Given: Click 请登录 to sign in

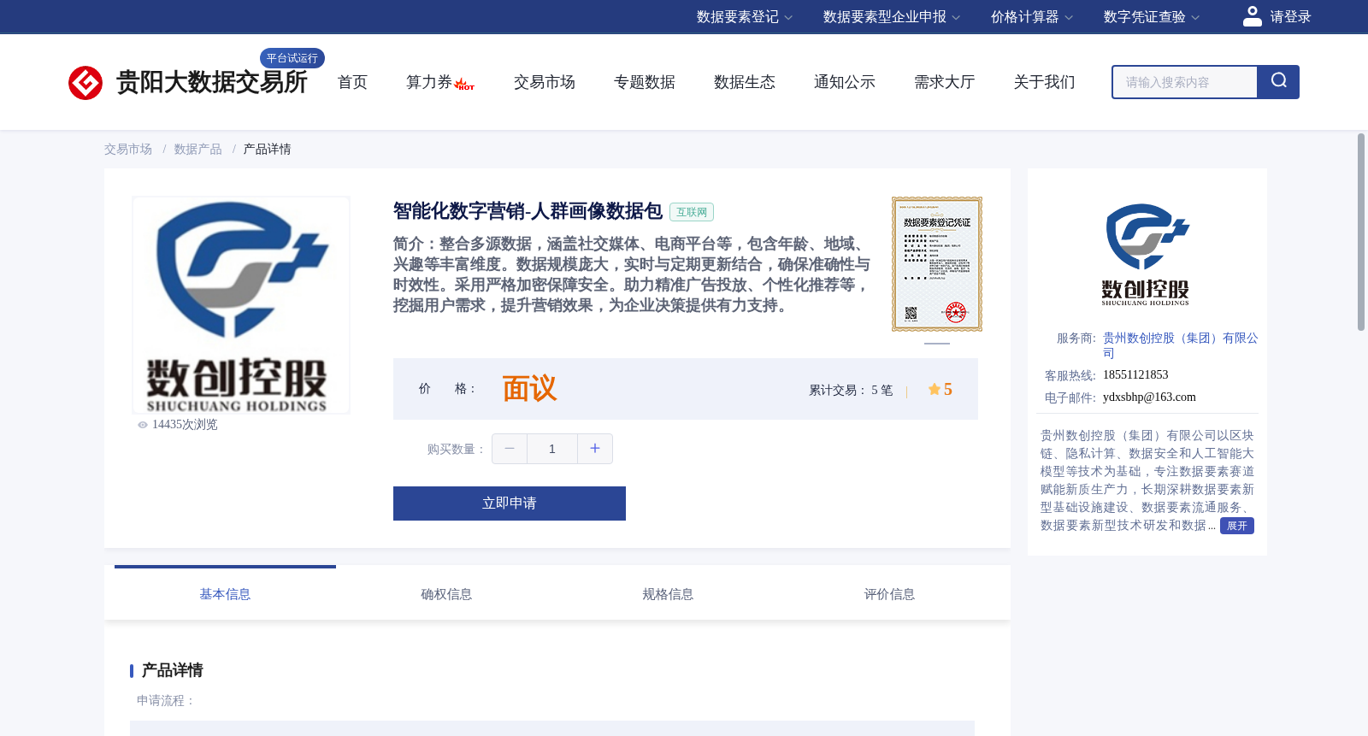Looking at the screenshot, I should coord(1290,17).
